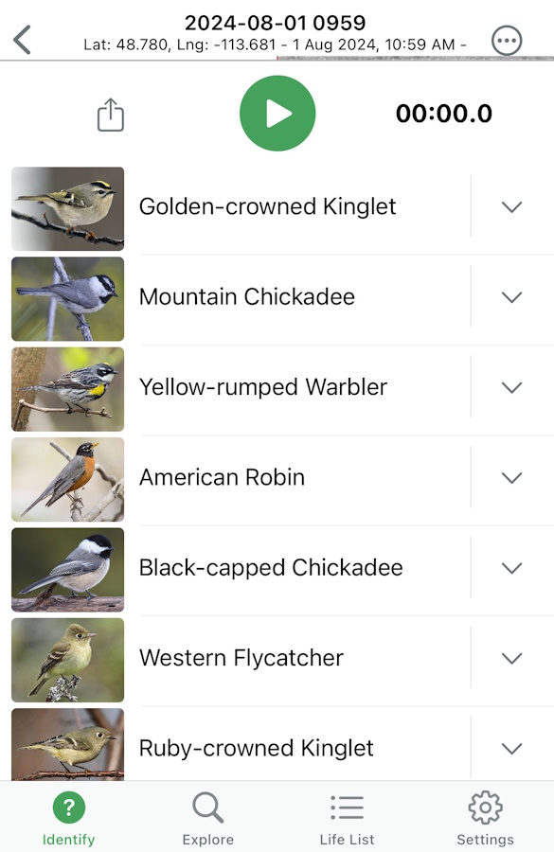Expand the Mountain Chickadee entry

(511, 296)
